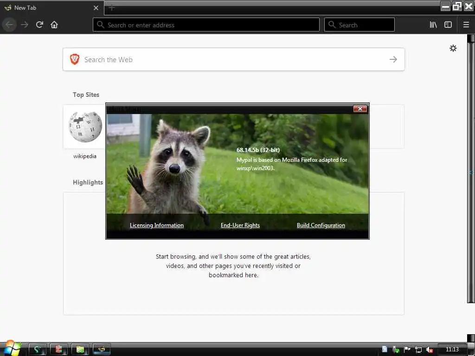The width and height of the screenshot is (475, 356).
Task: Click the Search the Web field
Action: point(234,59)
